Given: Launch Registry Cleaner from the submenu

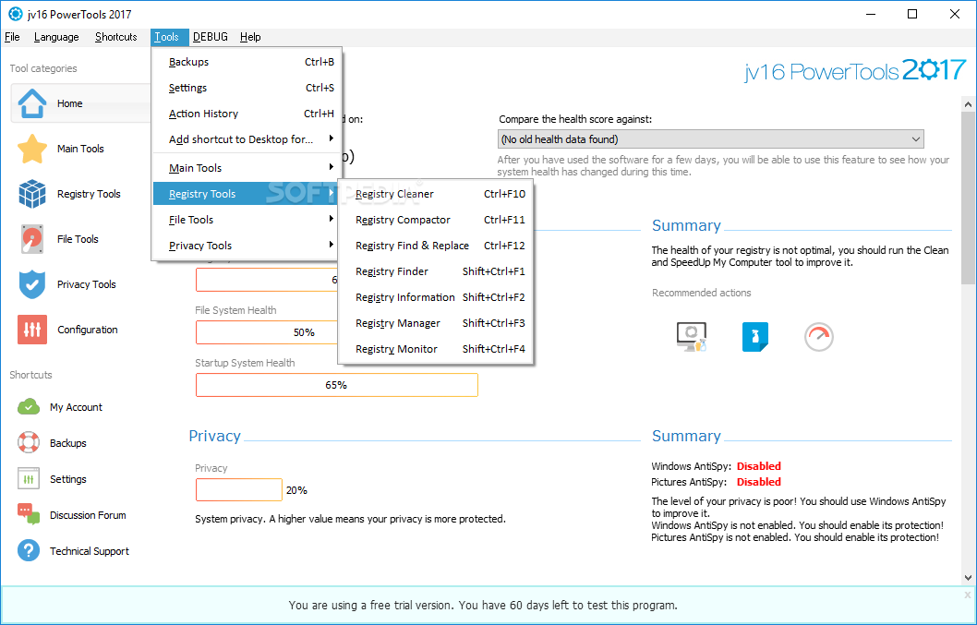Looking at the screenshot, I should click(436, 194).
